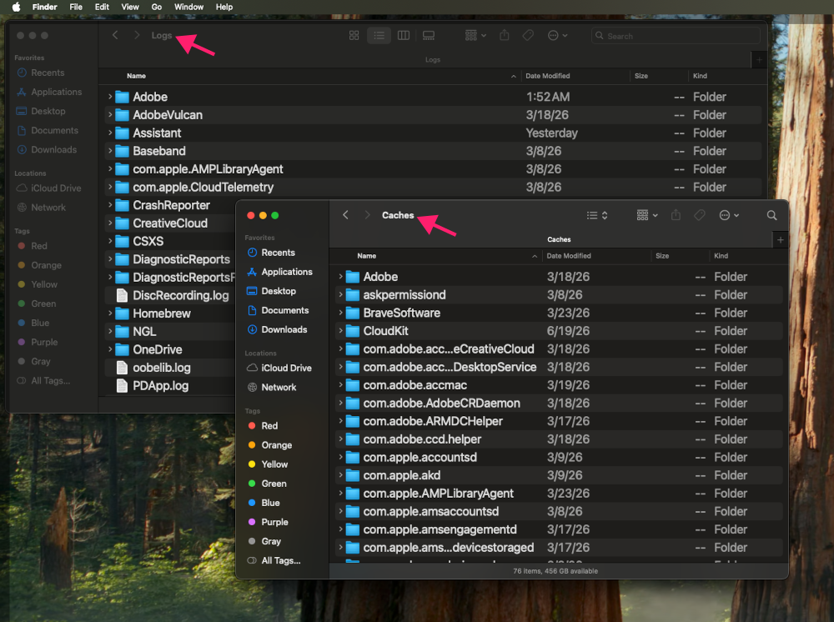This screenshot has width=834, height=622.
Task: Select com.apple.akd folder row
Action: [559, 475]
